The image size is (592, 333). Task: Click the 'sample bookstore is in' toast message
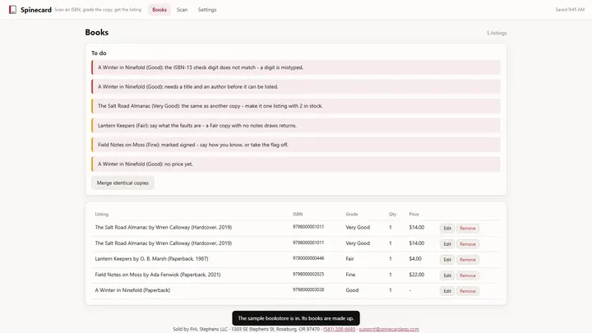click(296, 318)
